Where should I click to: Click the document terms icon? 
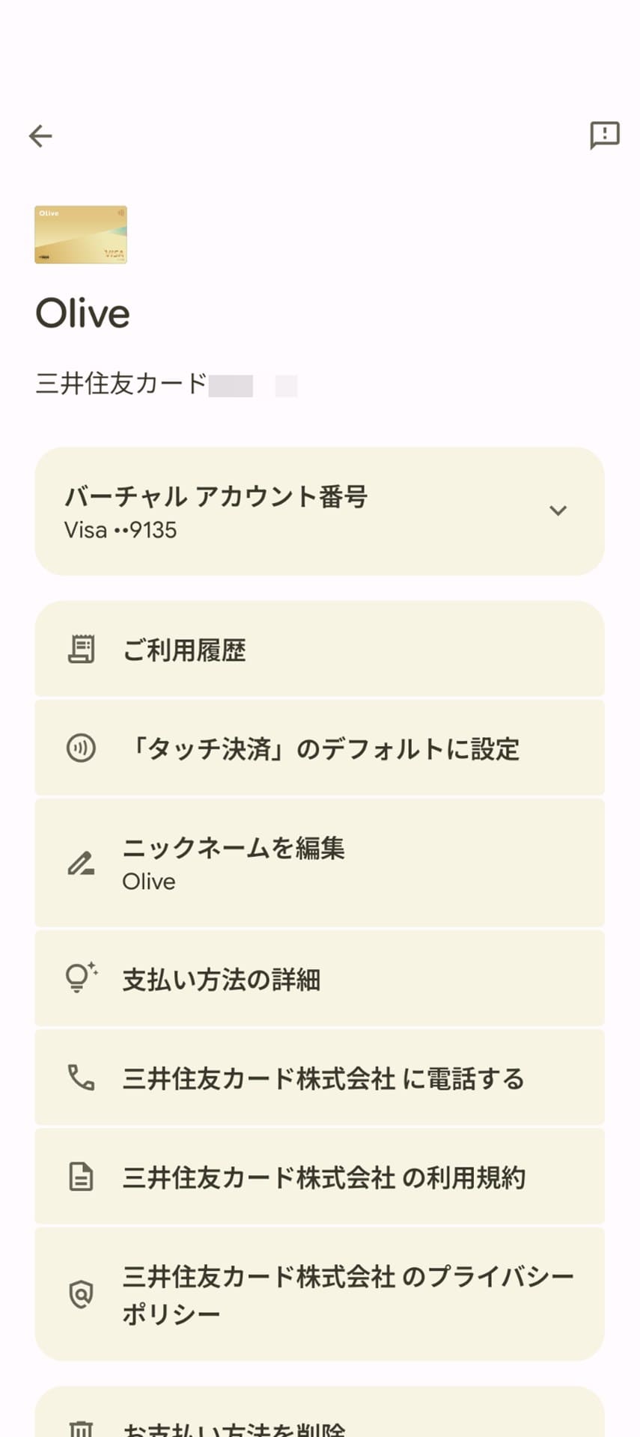(81, 1177)
